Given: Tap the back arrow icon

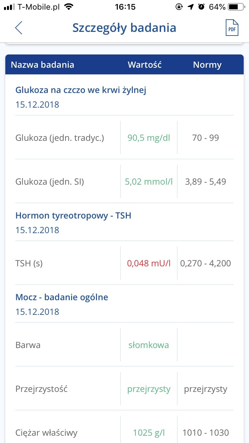Looking at the screenshot, I should click(19, 28).
